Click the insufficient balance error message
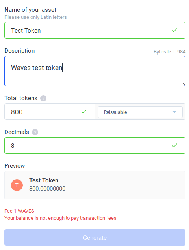Screen dimensions: 189x250 click(60, 218)
